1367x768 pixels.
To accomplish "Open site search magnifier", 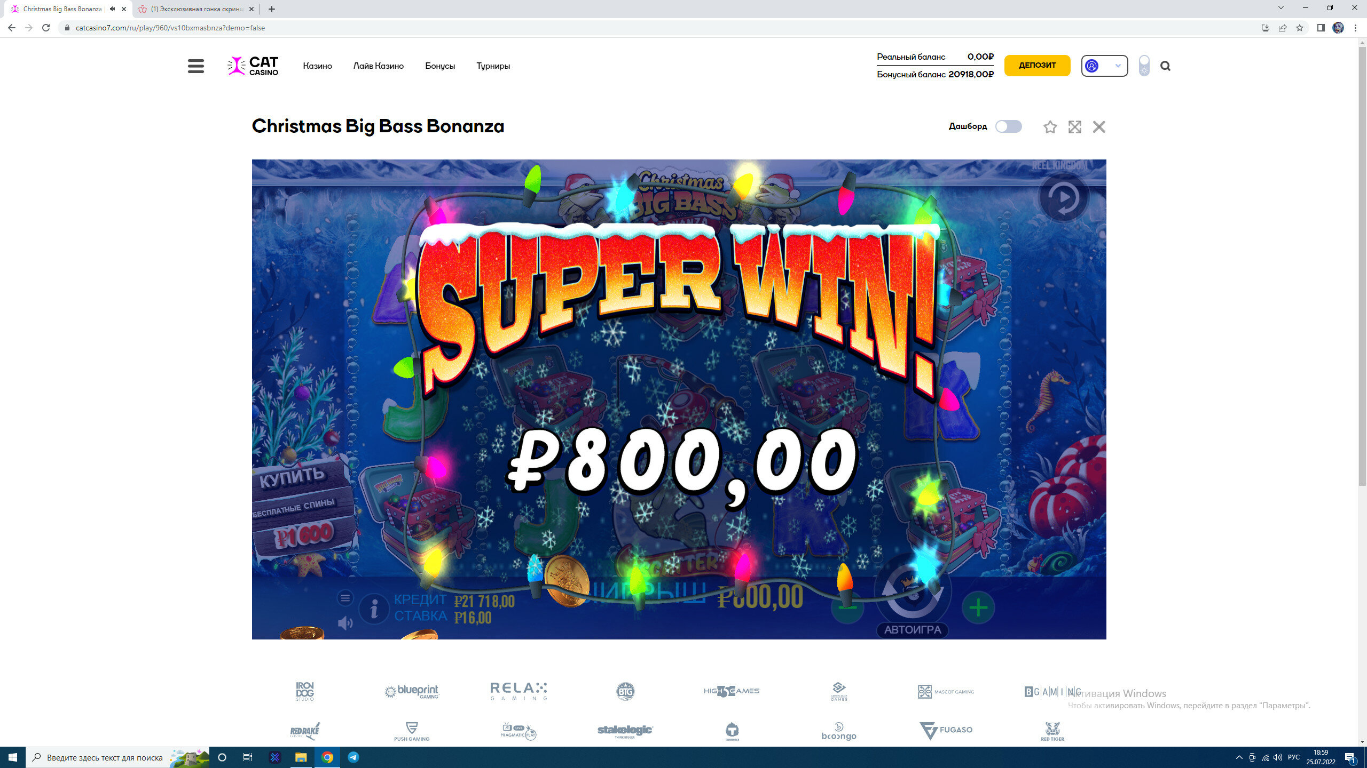I will click(1165, 66).
